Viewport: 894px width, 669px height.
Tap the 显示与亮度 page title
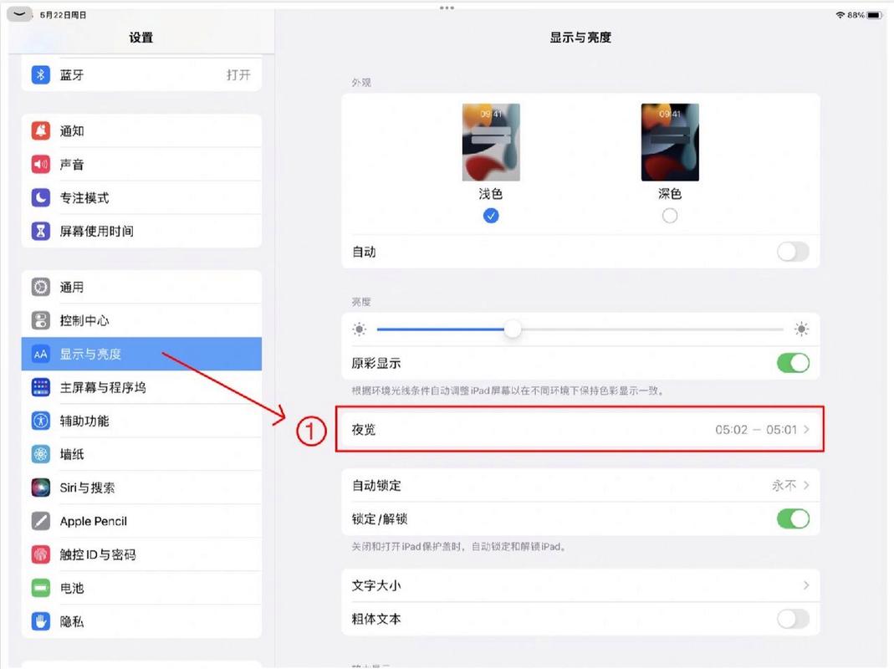[580, 38]
